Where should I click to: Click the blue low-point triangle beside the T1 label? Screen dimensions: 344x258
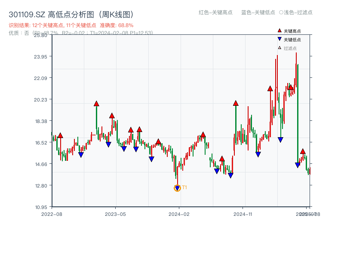pos(177,187)
